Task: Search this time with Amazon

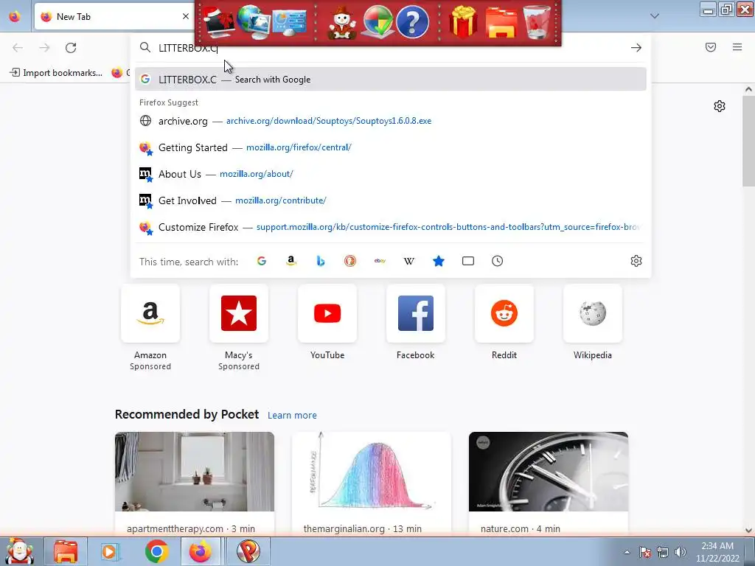Action: 290,261
